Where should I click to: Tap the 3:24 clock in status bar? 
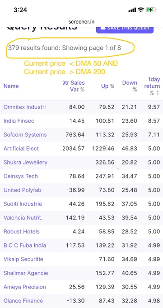click(20, 10)
